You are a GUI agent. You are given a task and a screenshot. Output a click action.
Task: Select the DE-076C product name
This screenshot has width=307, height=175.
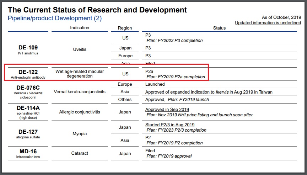28,87
